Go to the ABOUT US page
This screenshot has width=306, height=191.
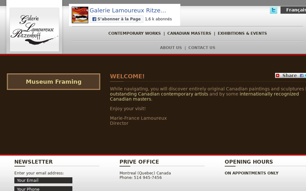[x=171, y=47]
